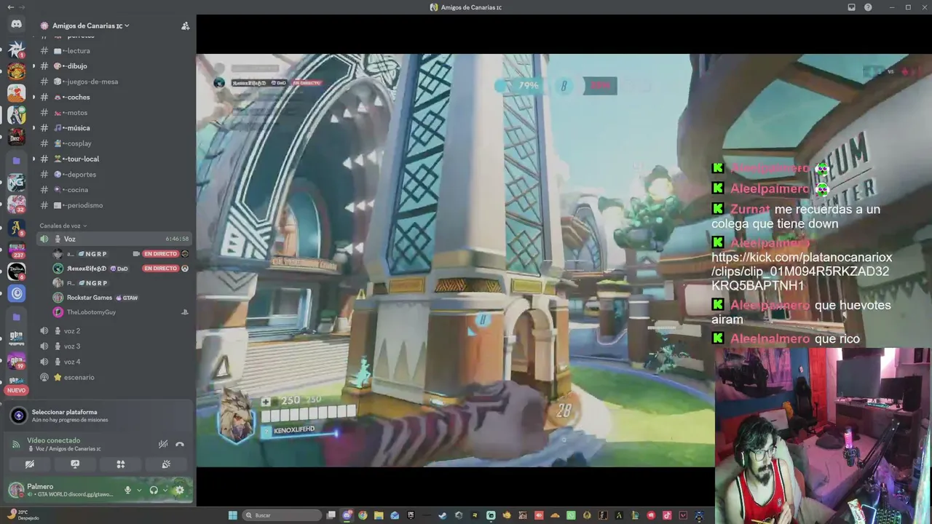Go forward with the title bar arrow
The width and height of the screenshot is (932, 524).
tap(22, 7)
